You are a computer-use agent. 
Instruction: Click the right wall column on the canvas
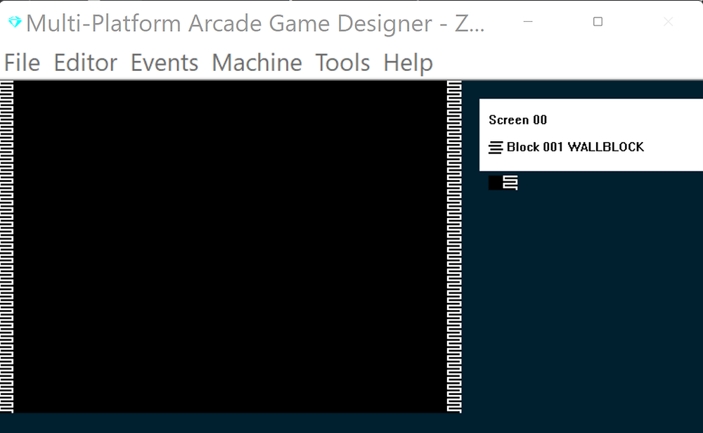(454, 247)
